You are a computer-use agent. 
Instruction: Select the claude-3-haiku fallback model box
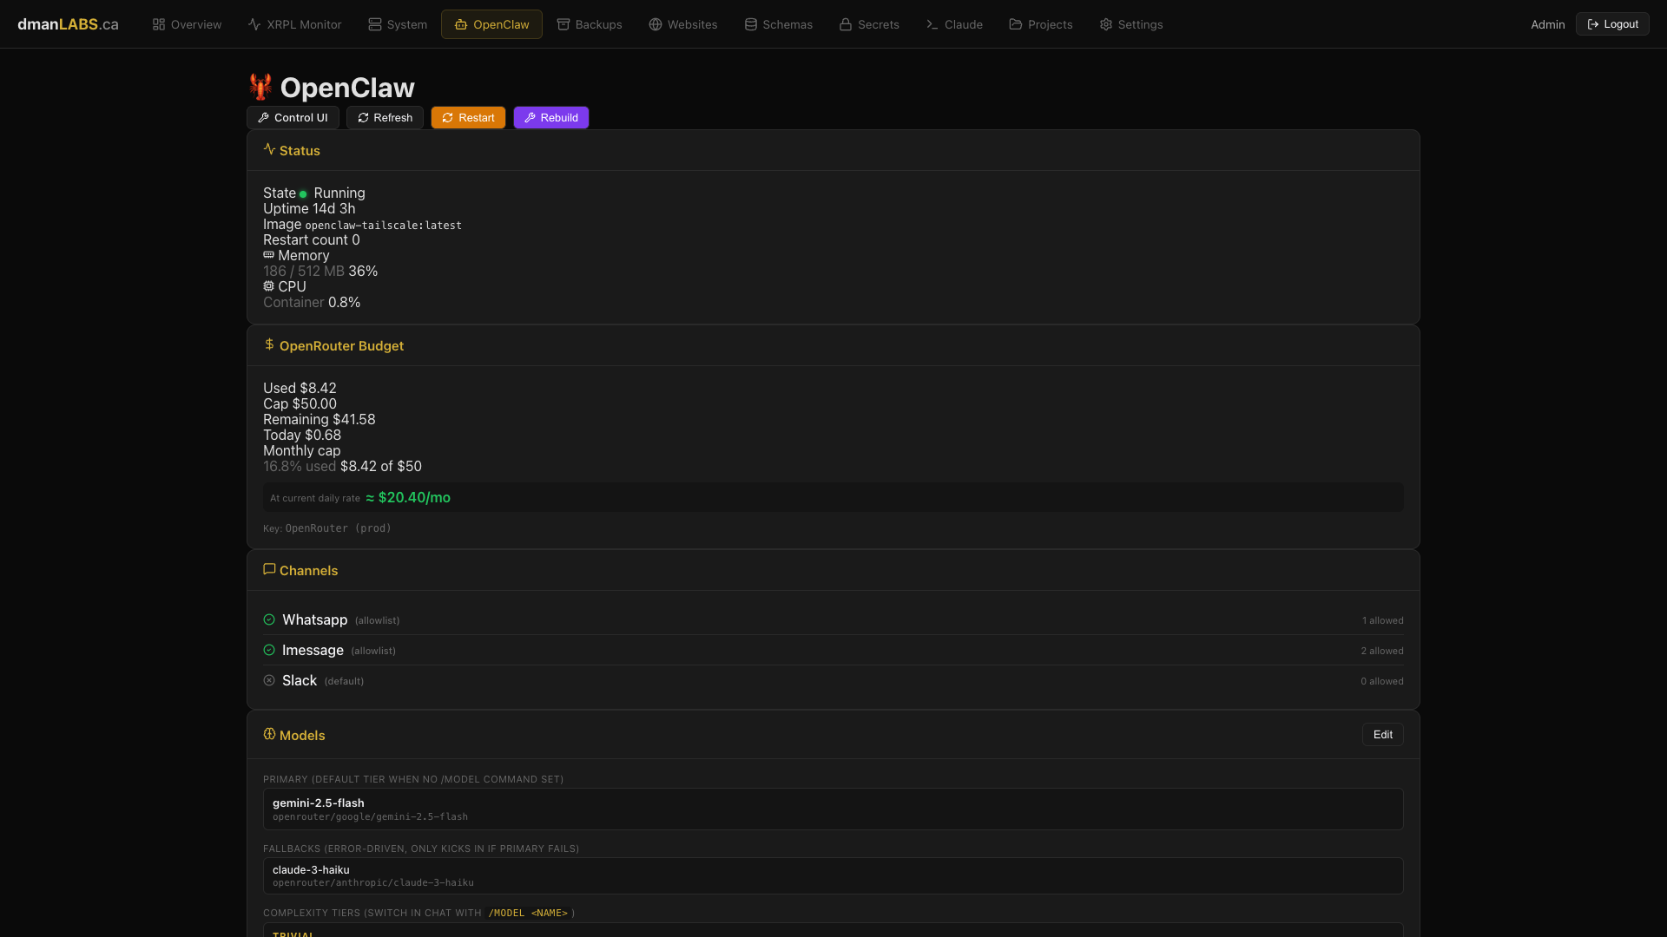click(x=833, y=875)
